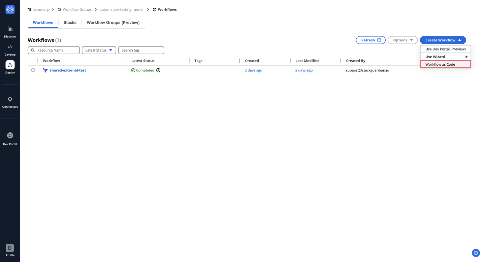Open the Dev Portal rocket icon
This screenshot has width=485, height=262.
[10, 135]
